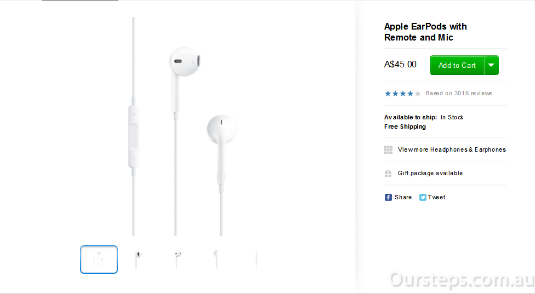Select the fourth thumbnail showing earbud back
The width and height of the screenshot is (535, 294).
click(x=217, y=260)
